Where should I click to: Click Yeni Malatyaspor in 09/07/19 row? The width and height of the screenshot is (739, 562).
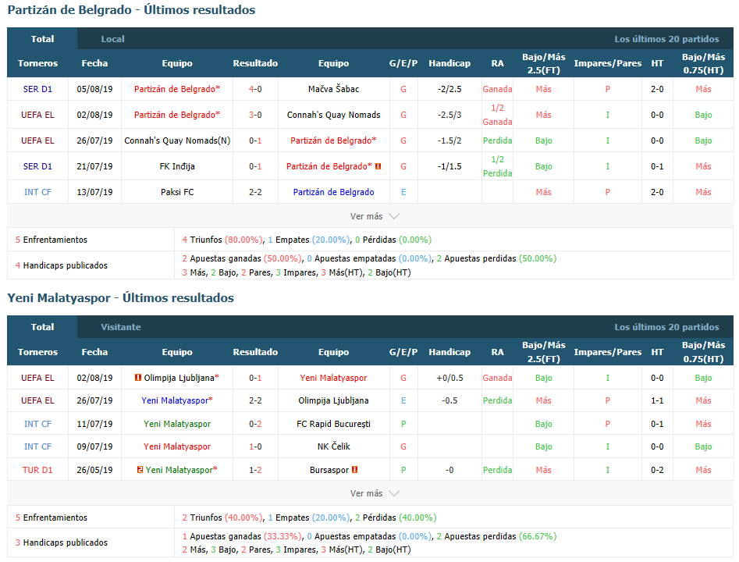[x=177, y=446]
